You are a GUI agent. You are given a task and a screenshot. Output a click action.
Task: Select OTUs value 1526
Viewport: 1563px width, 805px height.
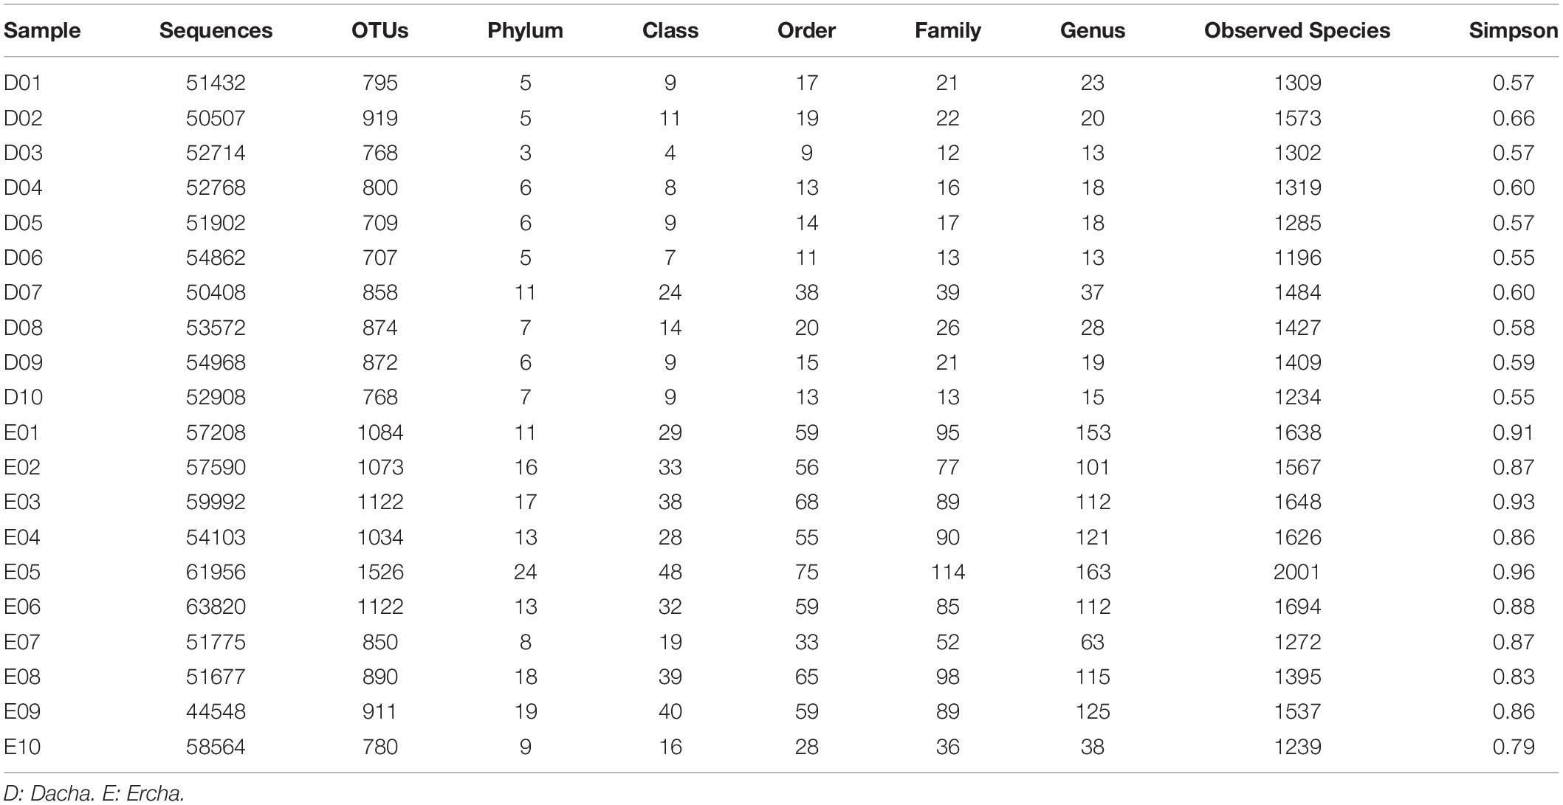pyautogui.click(x=380, y=572)
